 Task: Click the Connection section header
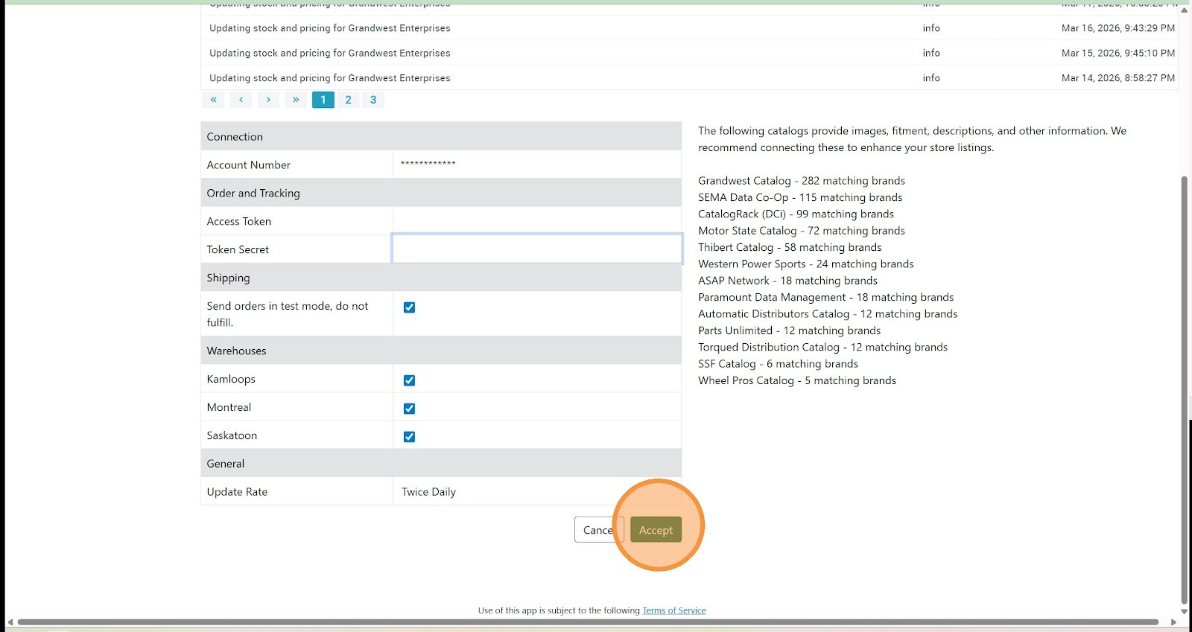[x=441, y=136]
